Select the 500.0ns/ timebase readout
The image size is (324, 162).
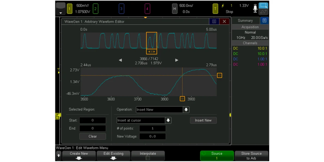click(186, 5)
